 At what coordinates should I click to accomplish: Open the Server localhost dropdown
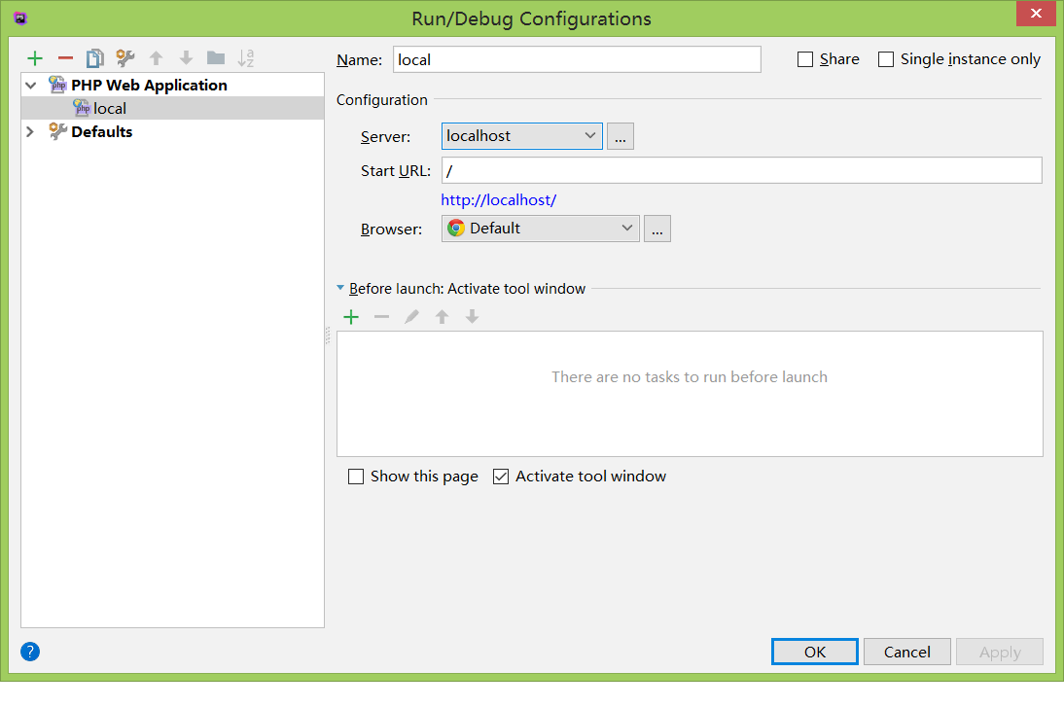coord(521,136)
